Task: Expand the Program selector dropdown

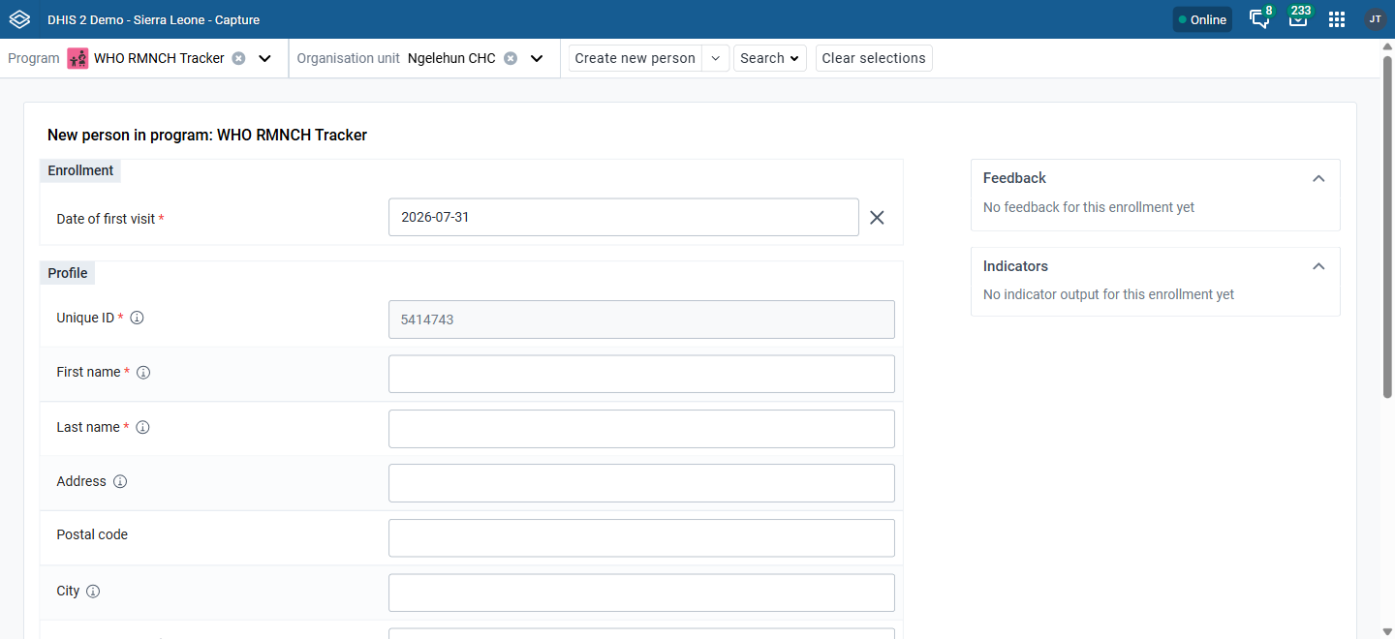Action: [x=264, y=58]
